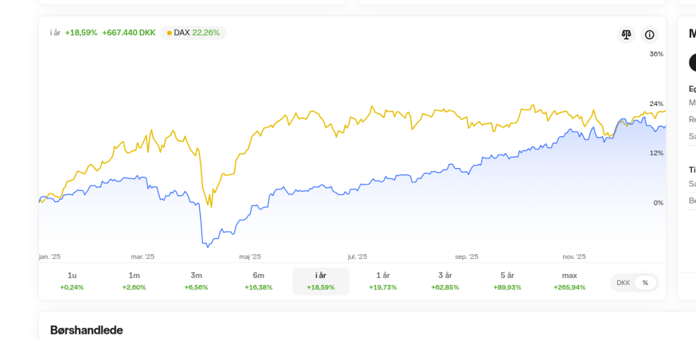
Task: Switch to the 1 år range
Action: click(x=383, y=281)
